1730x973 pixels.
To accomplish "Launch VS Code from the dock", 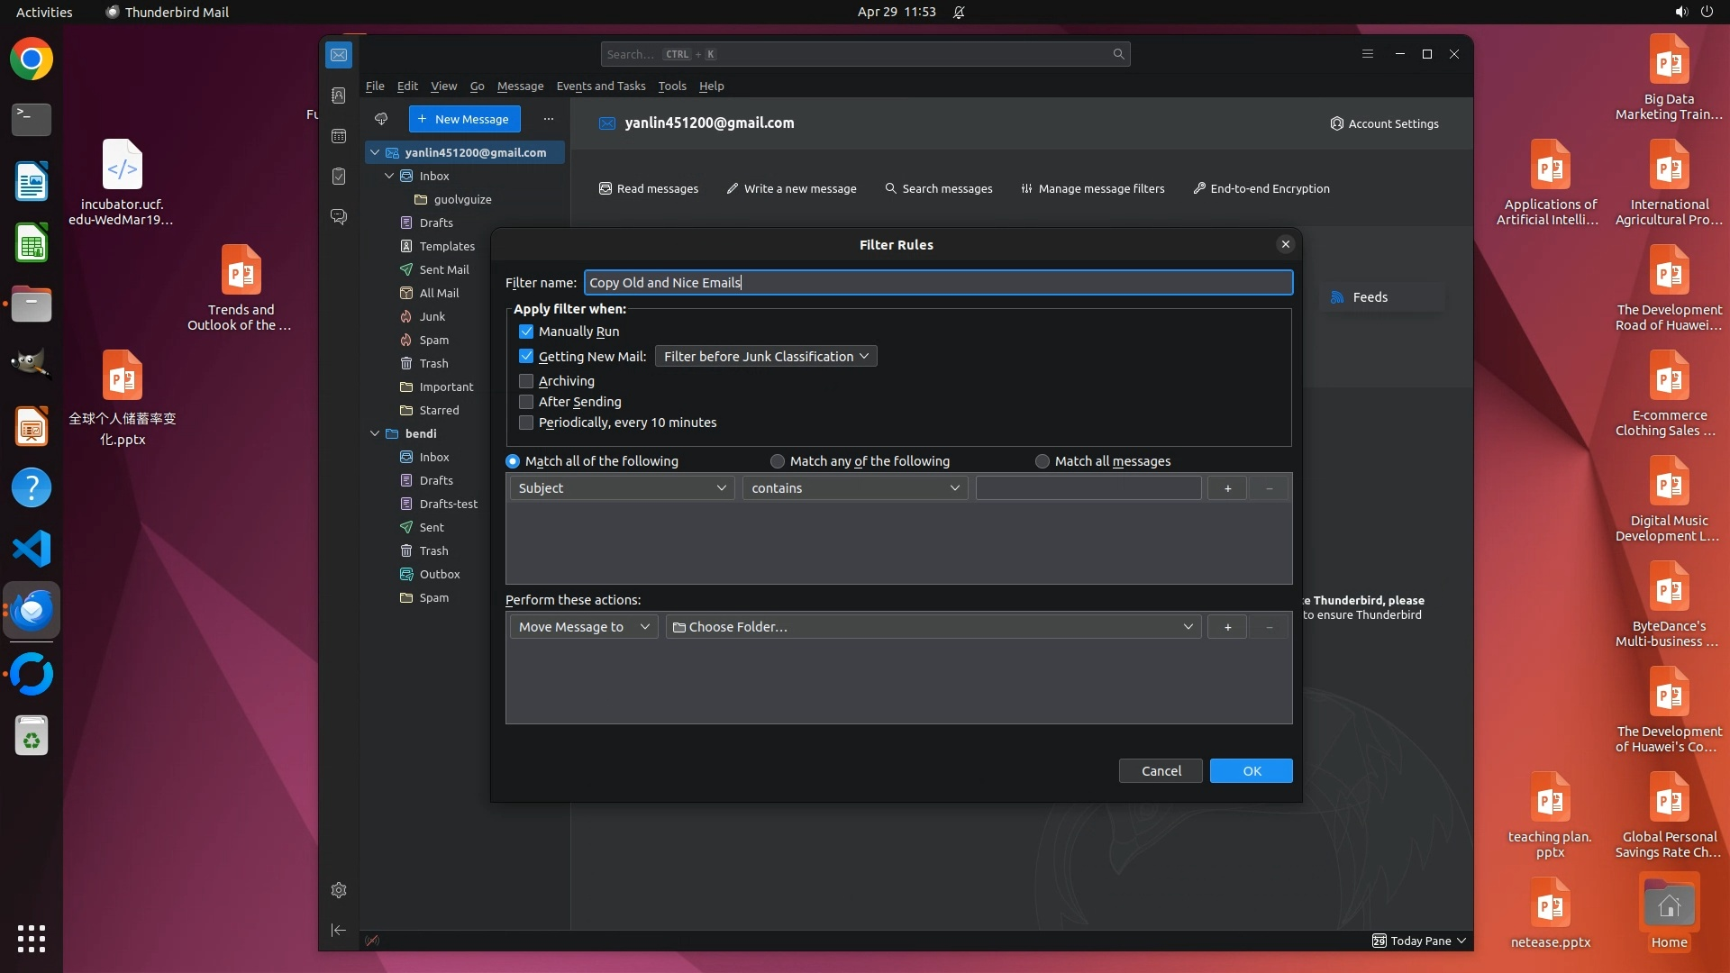I will pos(32,549).
